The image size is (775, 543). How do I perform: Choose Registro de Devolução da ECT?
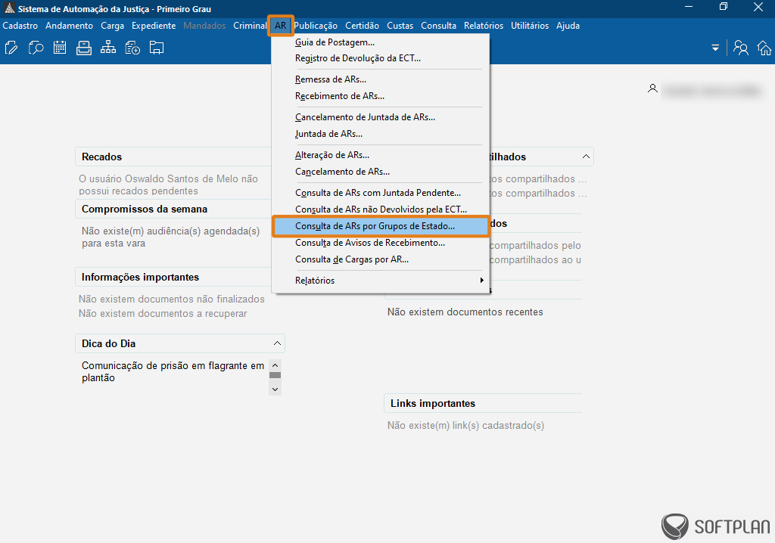[380, 58]
